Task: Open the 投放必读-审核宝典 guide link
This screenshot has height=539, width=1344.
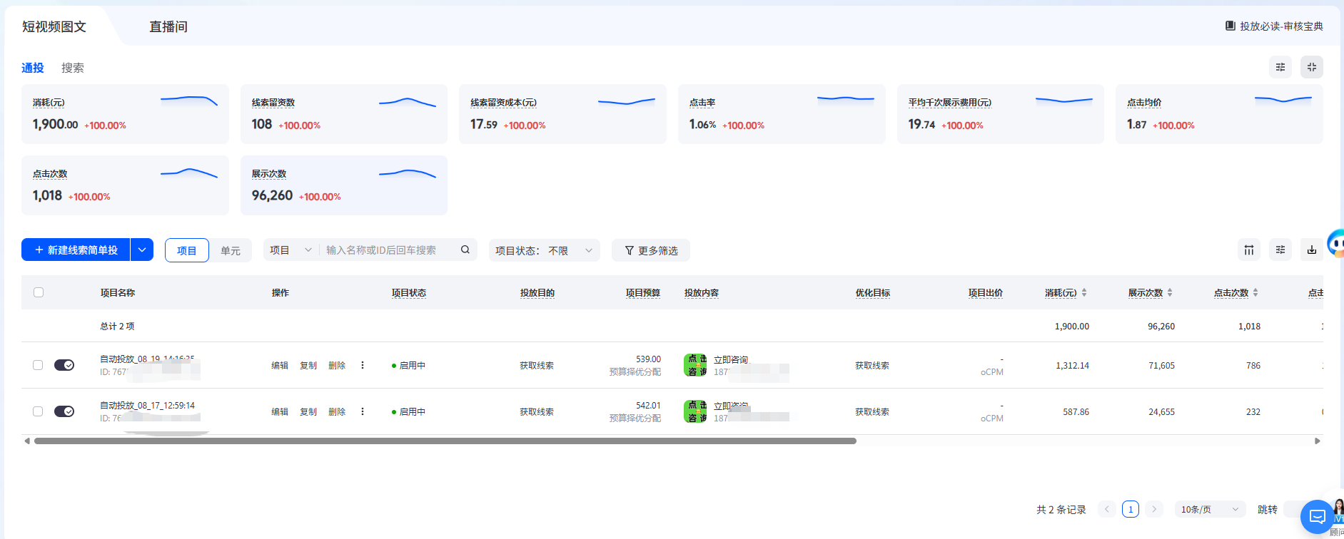Action: pos(1274,26)
